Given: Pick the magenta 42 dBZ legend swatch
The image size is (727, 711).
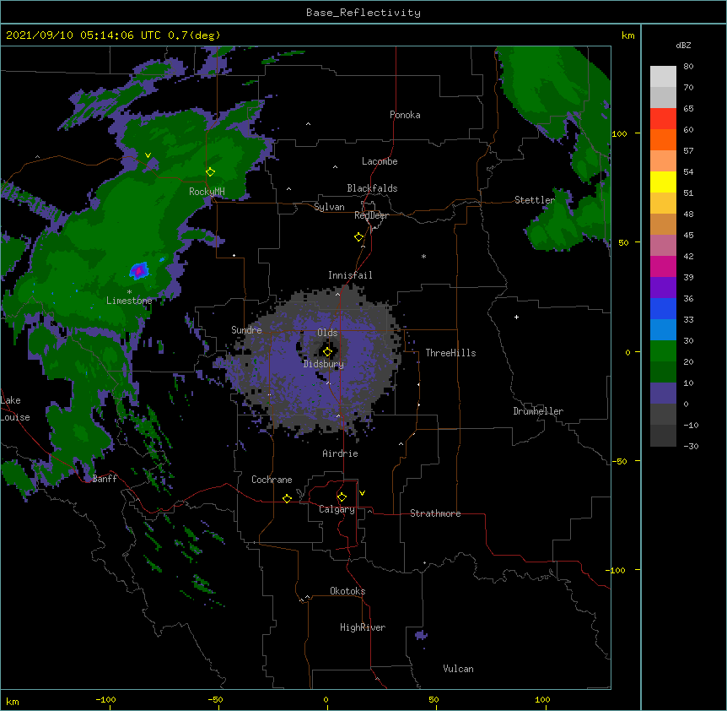Looking at the screenshot, I should coord(663,266).
